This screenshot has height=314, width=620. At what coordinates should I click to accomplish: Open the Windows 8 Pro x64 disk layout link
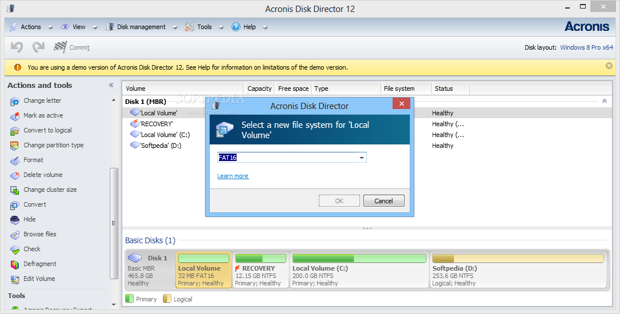(x=587, y=47)
